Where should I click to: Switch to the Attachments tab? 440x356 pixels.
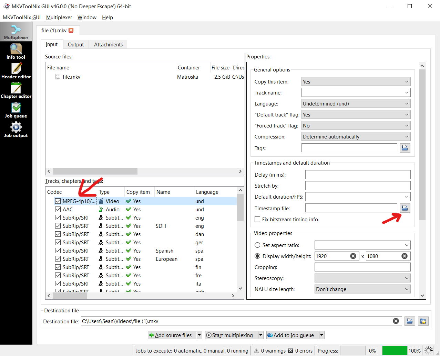tap(108, 44)
